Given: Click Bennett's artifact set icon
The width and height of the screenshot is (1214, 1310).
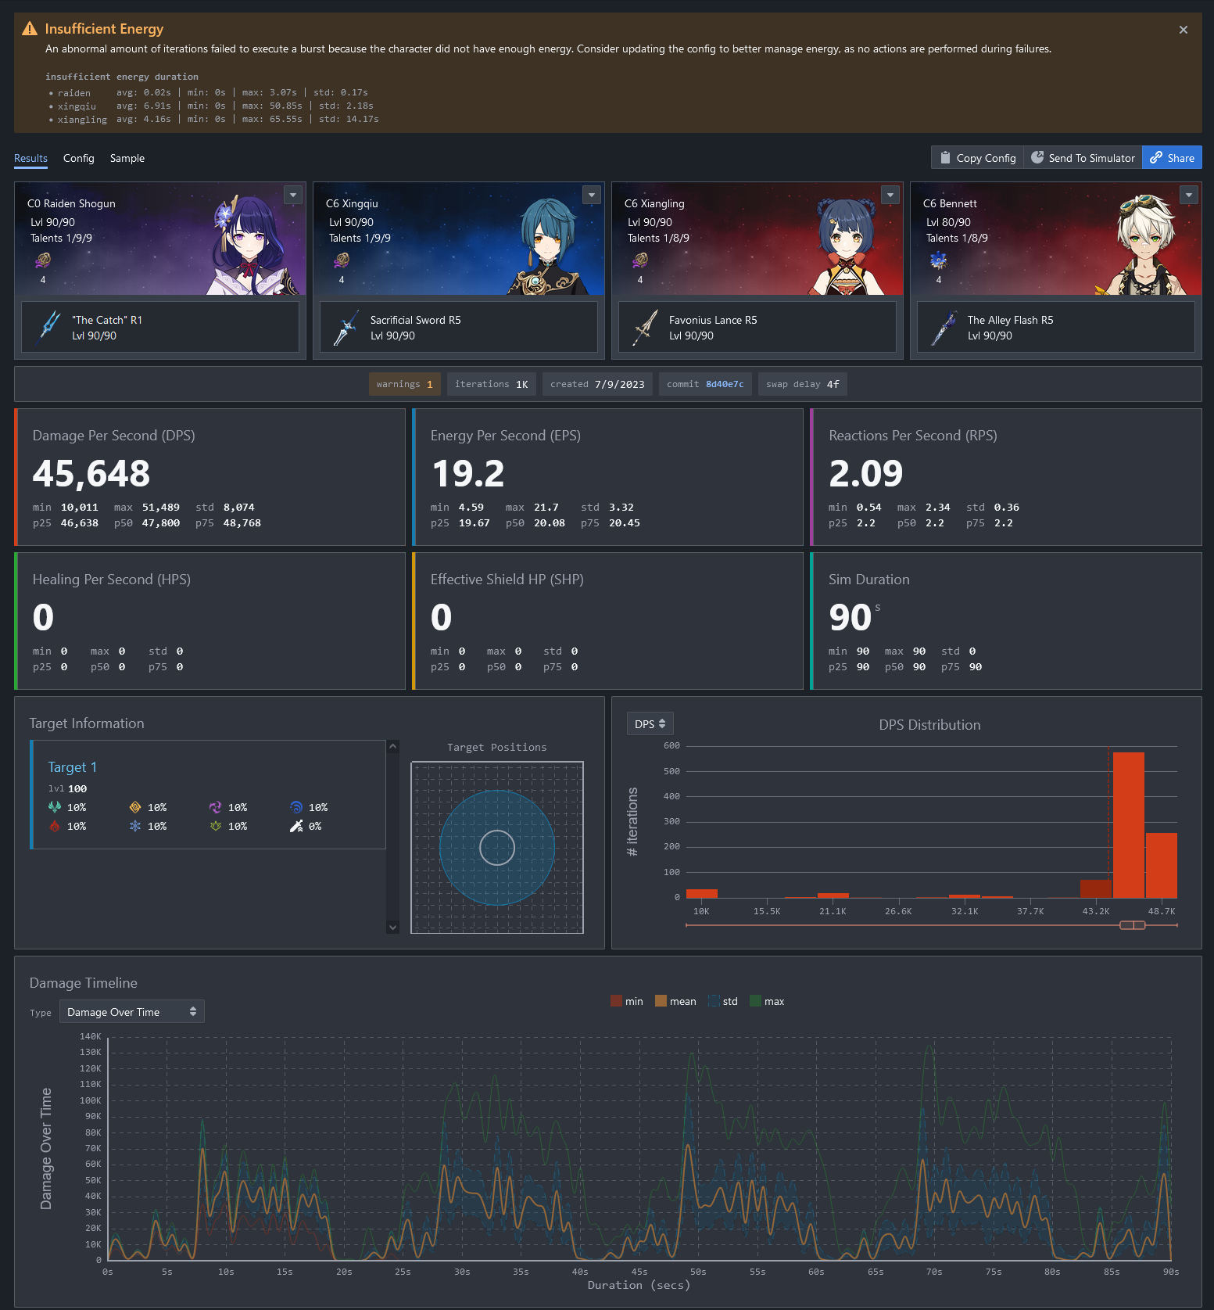Looking at the screenshot, I should (x=938, y=260).
